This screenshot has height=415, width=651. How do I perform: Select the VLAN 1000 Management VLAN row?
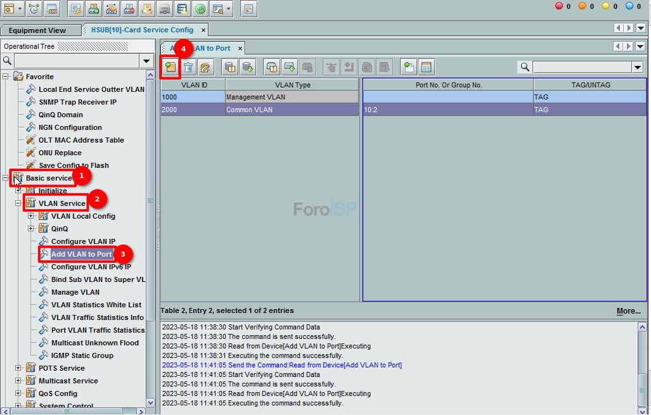tap(259, 97)
